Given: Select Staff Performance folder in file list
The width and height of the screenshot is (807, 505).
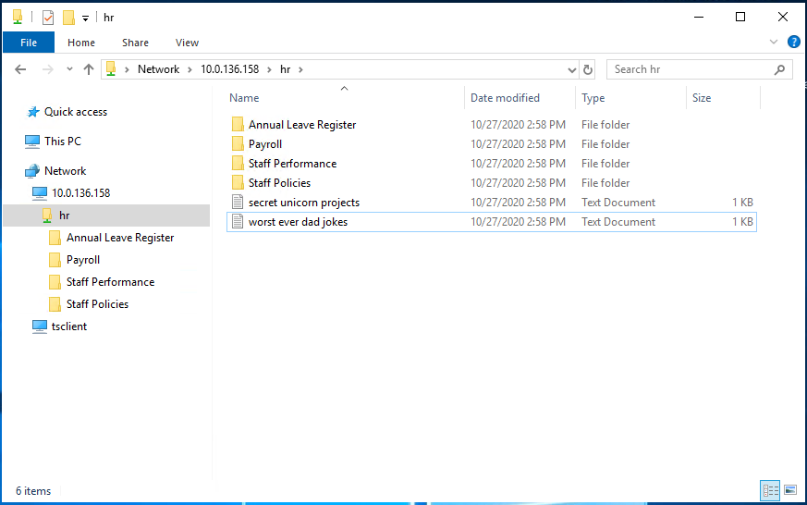Looking at the screenshot, I should click(292, 164).
